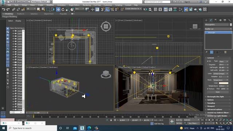Viewport: 233px width, 131px height.
Task: Click the Polygon Modeling panel label
Action: coord(9,17)
